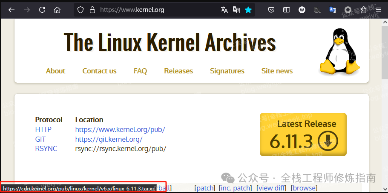Click the Tux penguin logo
388x193 pixels.
pos(339,52)
